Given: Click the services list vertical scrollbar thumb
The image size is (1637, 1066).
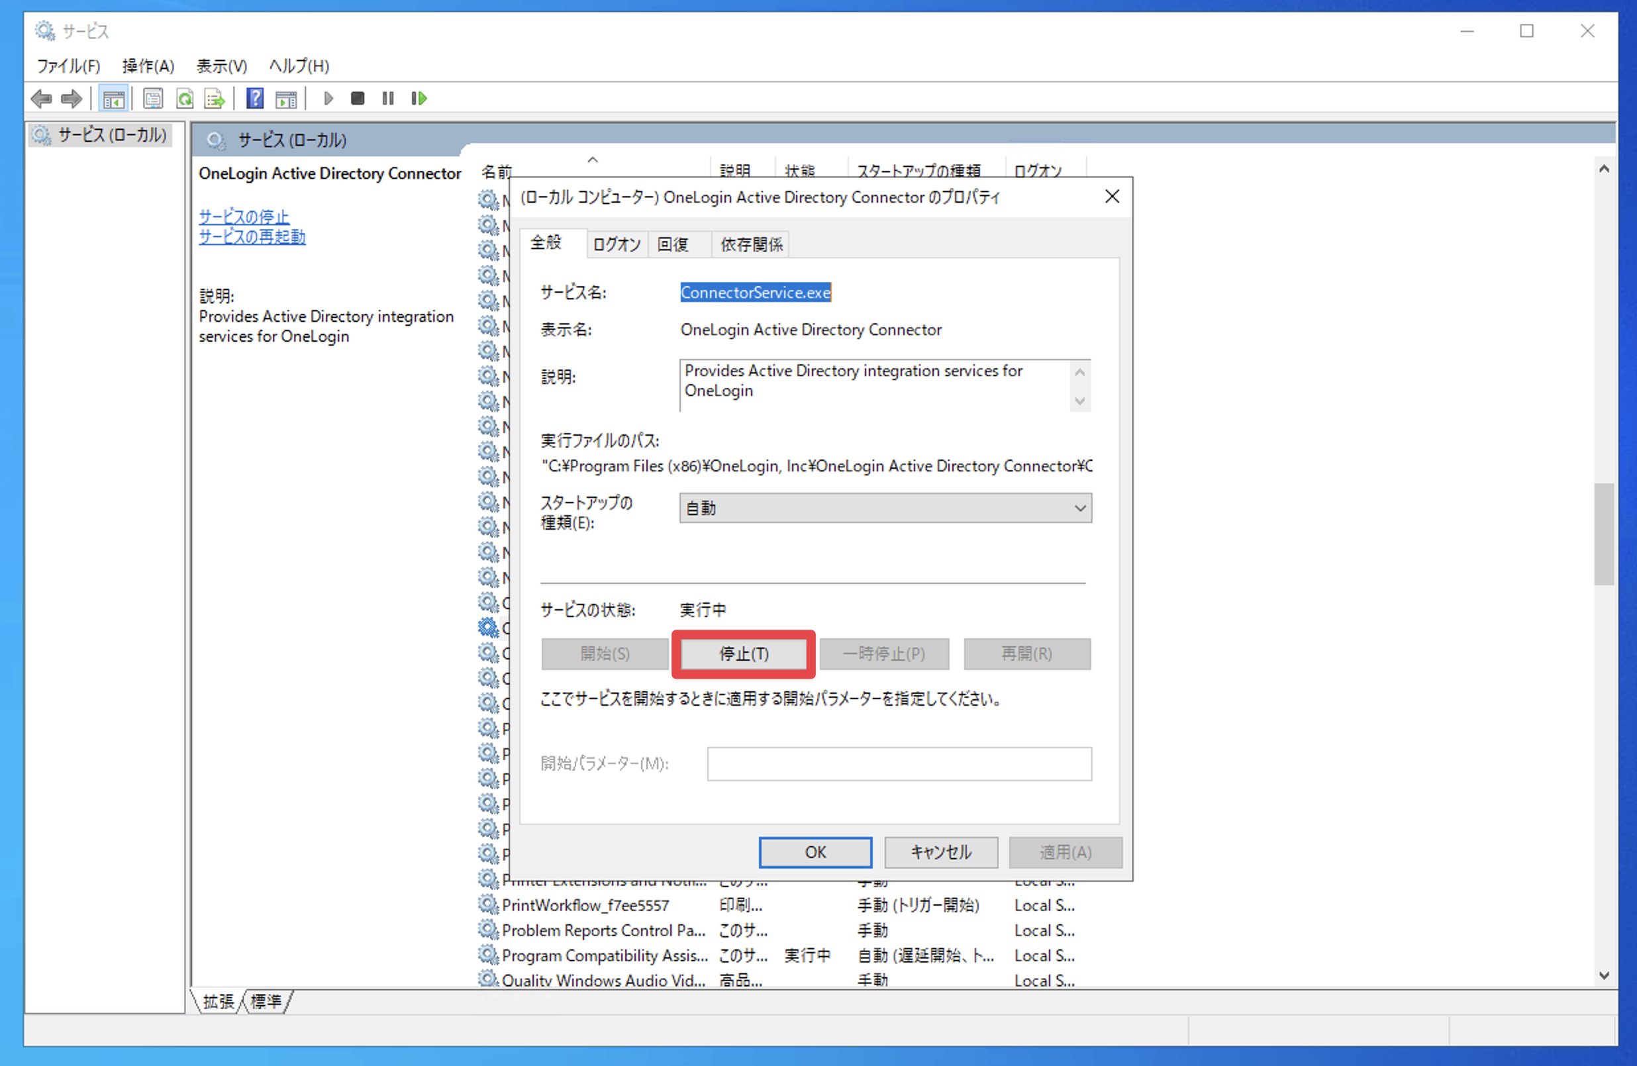Looking at the screenshot, I should point(1604,534).
